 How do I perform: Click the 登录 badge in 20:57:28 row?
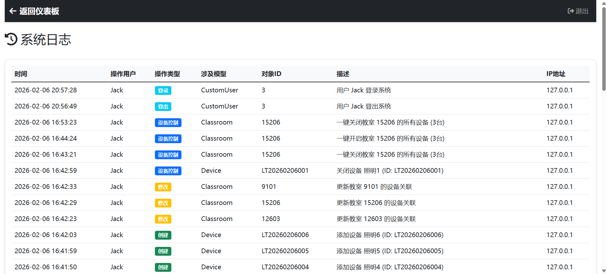(163, 90)
